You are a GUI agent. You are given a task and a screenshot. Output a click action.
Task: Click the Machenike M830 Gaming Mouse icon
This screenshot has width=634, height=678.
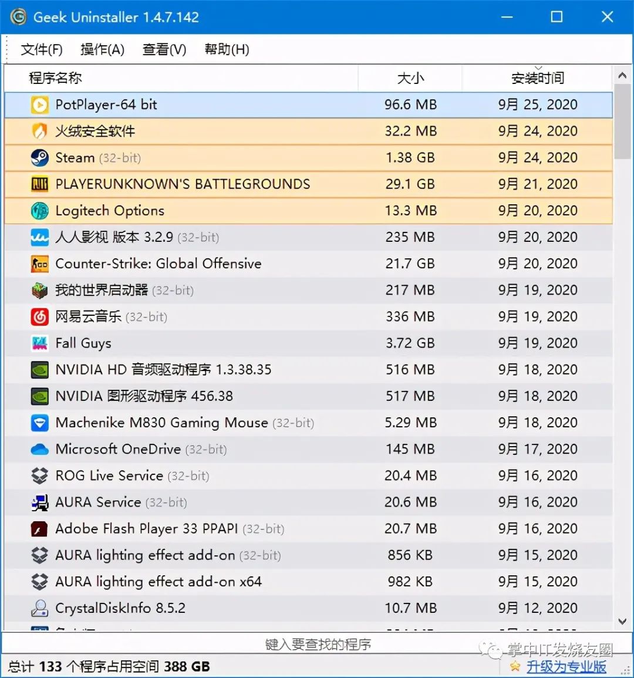[x=40, y=423]
